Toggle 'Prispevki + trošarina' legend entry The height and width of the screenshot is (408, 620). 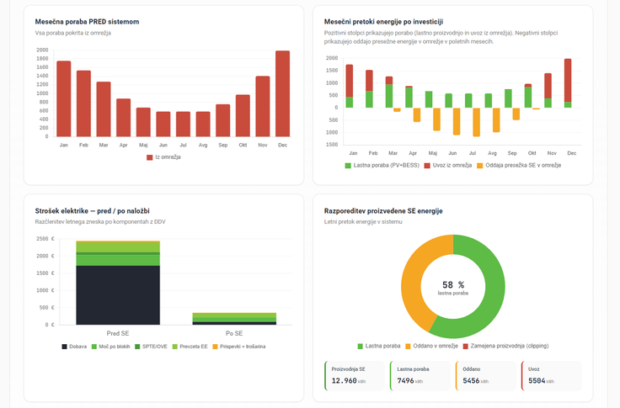click(239, 347)
